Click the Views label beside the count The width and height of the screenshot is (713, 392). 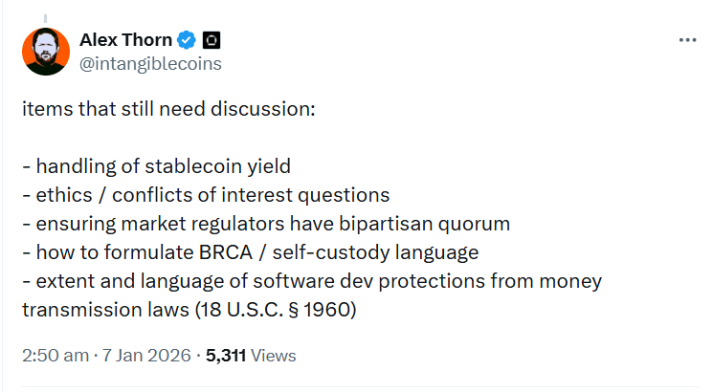point(274,356)
